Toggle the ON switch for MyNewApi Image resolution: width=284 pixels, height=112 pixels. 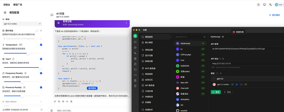(x=203, y=44)
